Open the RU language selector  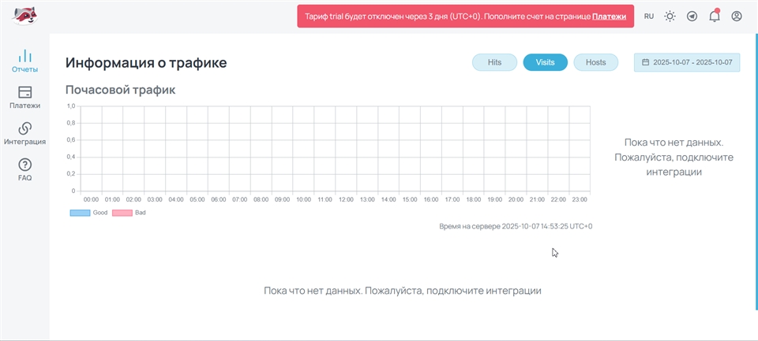[648, 16]
